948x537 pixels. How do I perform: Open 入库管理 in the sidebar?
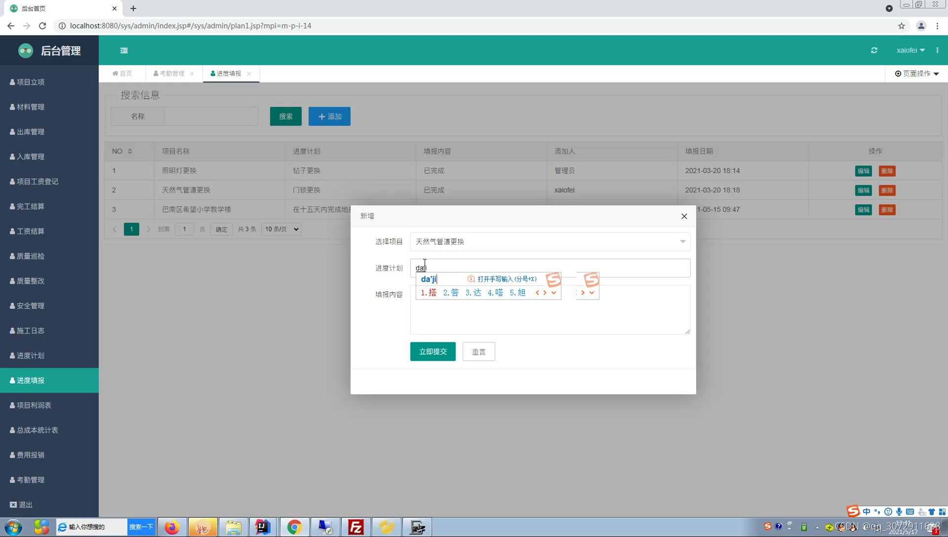49,156
